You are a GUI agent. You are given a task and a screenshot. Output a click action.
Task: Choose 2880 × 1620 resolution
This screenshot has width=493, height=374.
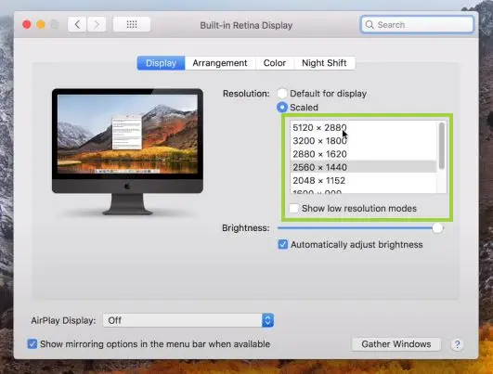point(363,154)
